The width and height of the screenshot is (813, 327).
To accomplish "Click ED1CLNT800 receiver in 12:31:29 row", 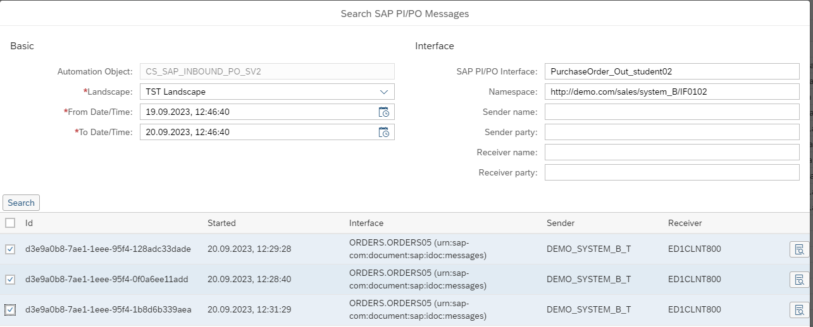I will 695,310.
